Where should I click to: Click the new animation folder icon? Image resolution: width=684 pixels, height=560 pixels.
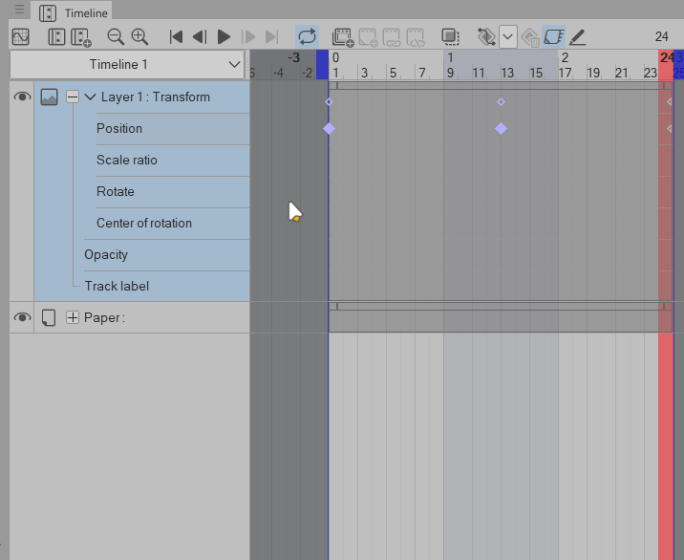pos(343,37)
